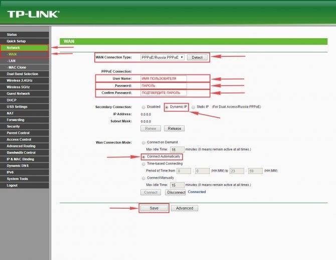Screen dimensions: 336x260
Task: Open Guest Network menu item
Action: pyautogui.click(x=25, y=94)
